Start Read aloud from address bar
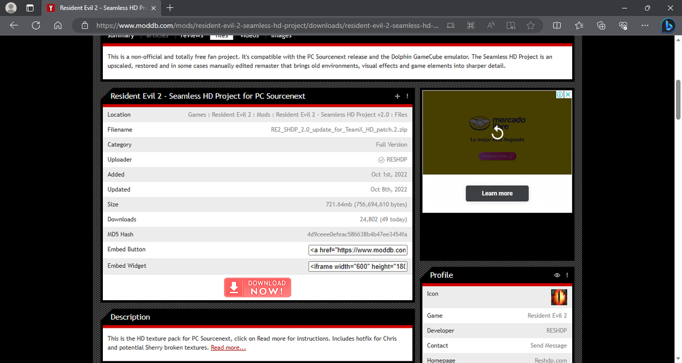 [491, 25]
